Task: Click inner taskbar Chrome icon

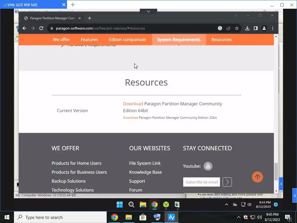Action: 155,205
